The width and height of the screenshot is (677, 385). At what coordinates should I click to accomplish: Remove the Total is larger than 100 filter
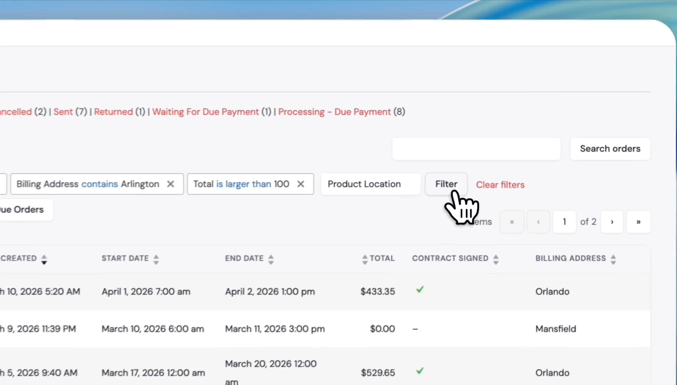[x=301, y=184]
